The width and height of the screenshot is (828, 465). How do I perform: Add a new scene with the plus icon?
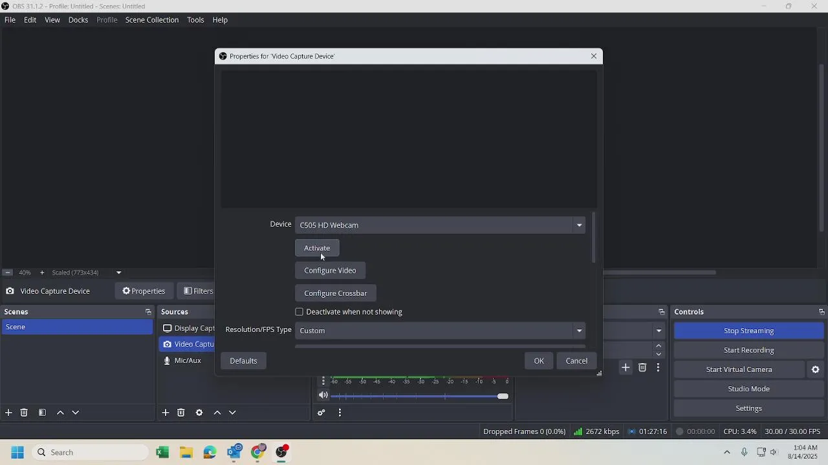pos(8,413)
